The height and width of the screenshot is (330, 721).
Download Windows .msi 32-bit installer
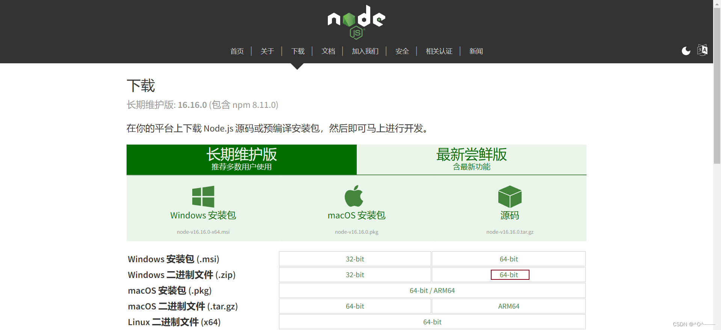[x=355, y=259]
